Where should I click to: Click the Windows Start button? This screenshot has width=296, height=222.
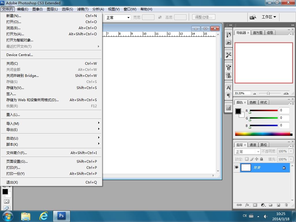(x=8, y=216)
